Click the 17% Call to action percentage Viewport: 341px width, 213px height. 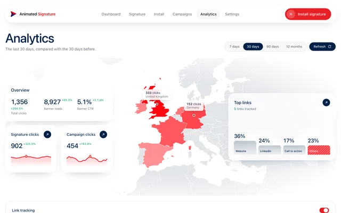coord(289,141)
